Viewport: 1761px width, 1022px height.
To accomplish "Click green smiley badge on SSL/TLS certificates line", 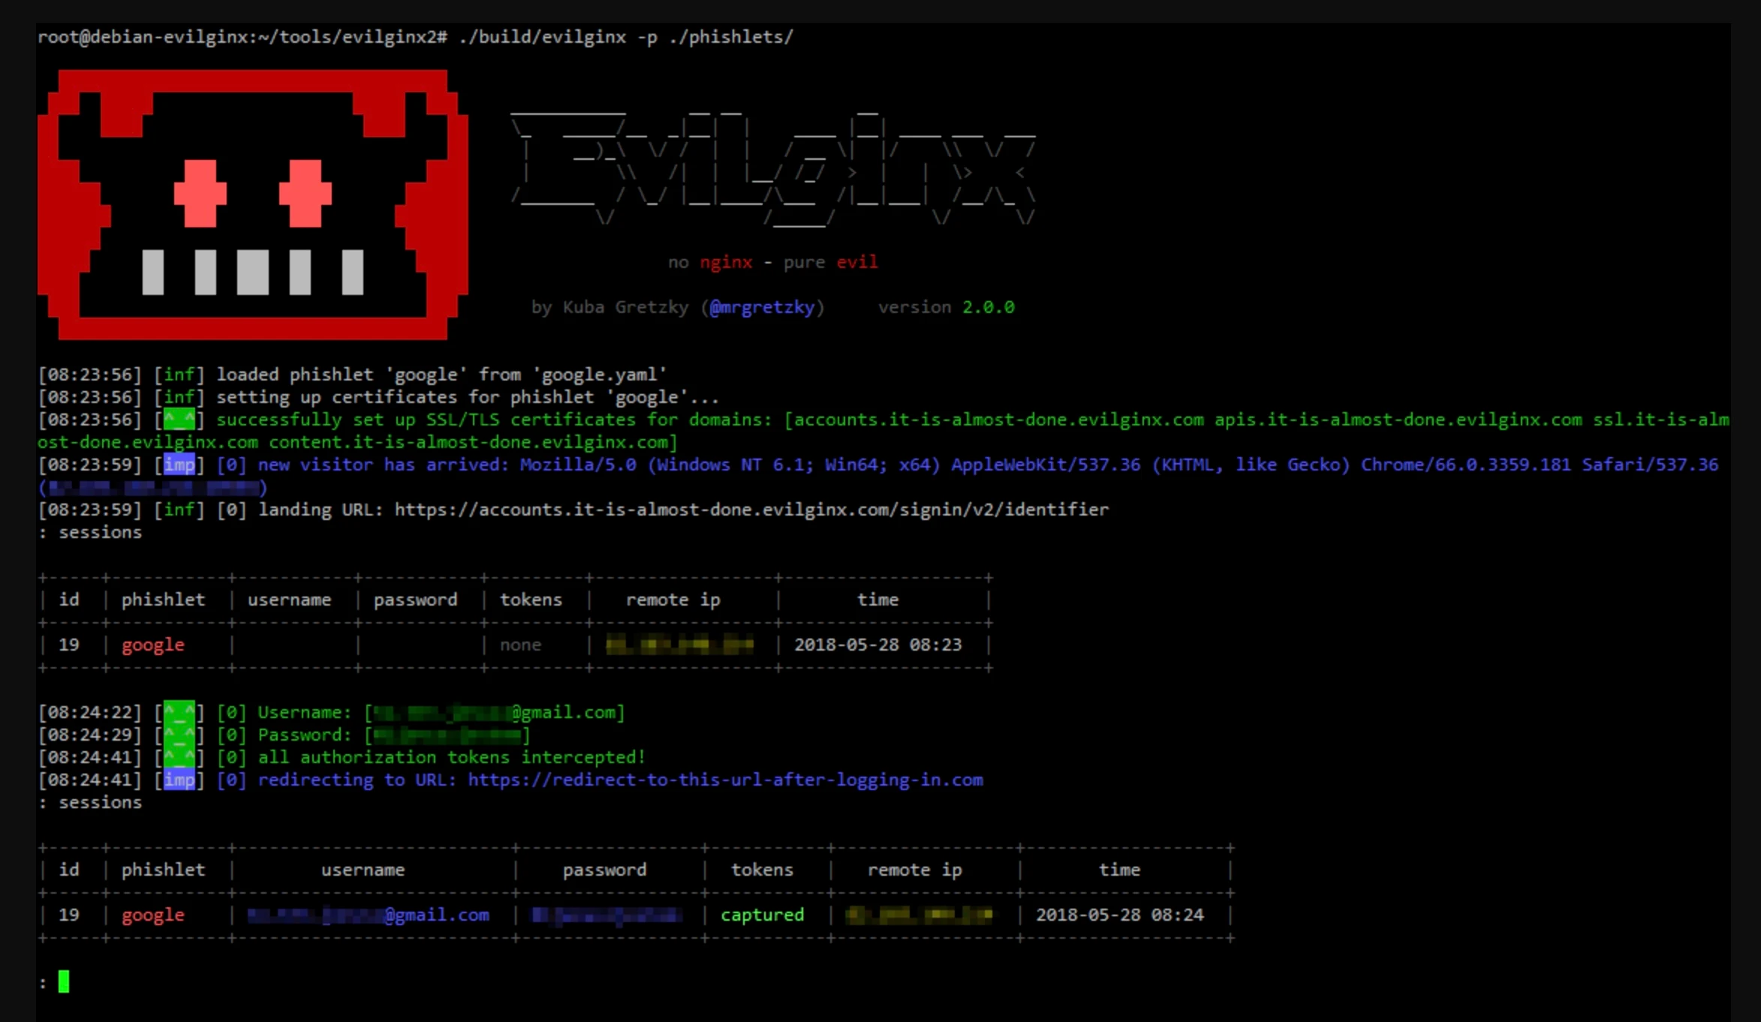I will click(x=179, y=419).
